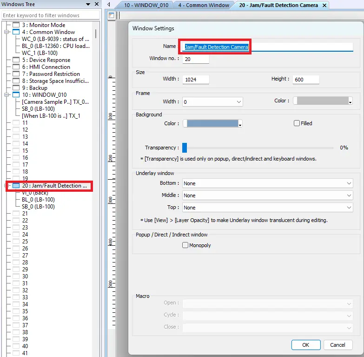364x357 pixels.
Task: Click the empty window icon for 11
Action: pos(16,122)
